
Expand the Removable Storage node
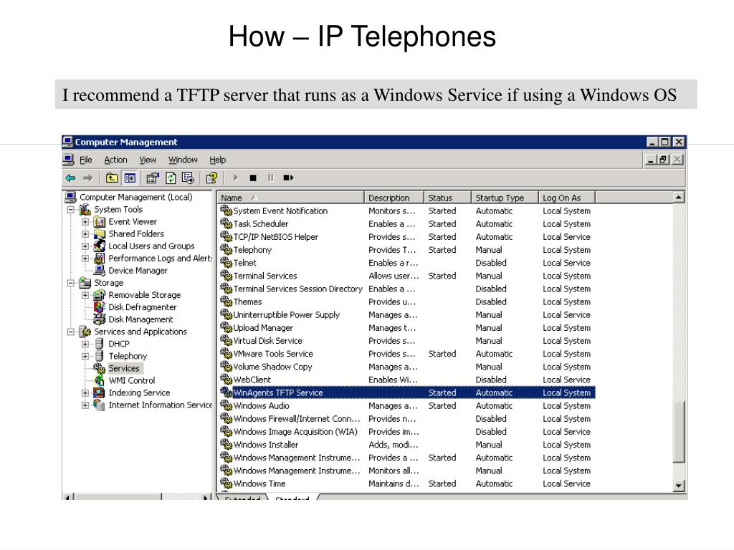coord(85,295)
